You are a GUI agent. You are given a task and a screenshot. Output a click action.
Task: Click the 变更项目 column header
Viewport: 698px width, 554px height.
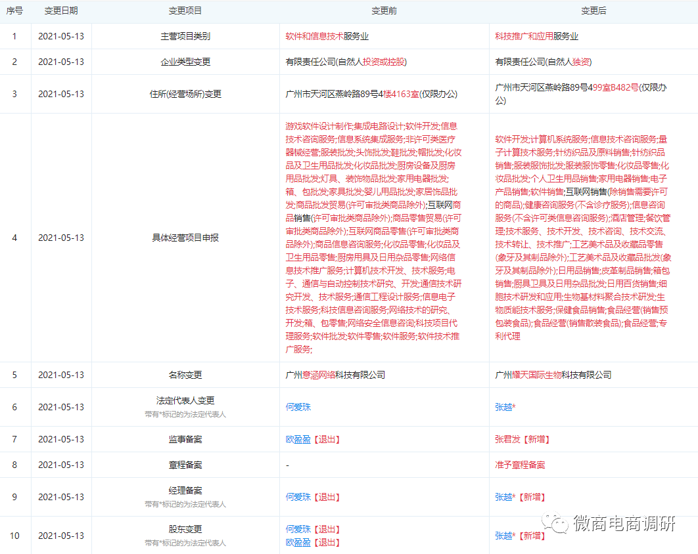point(187,10)
